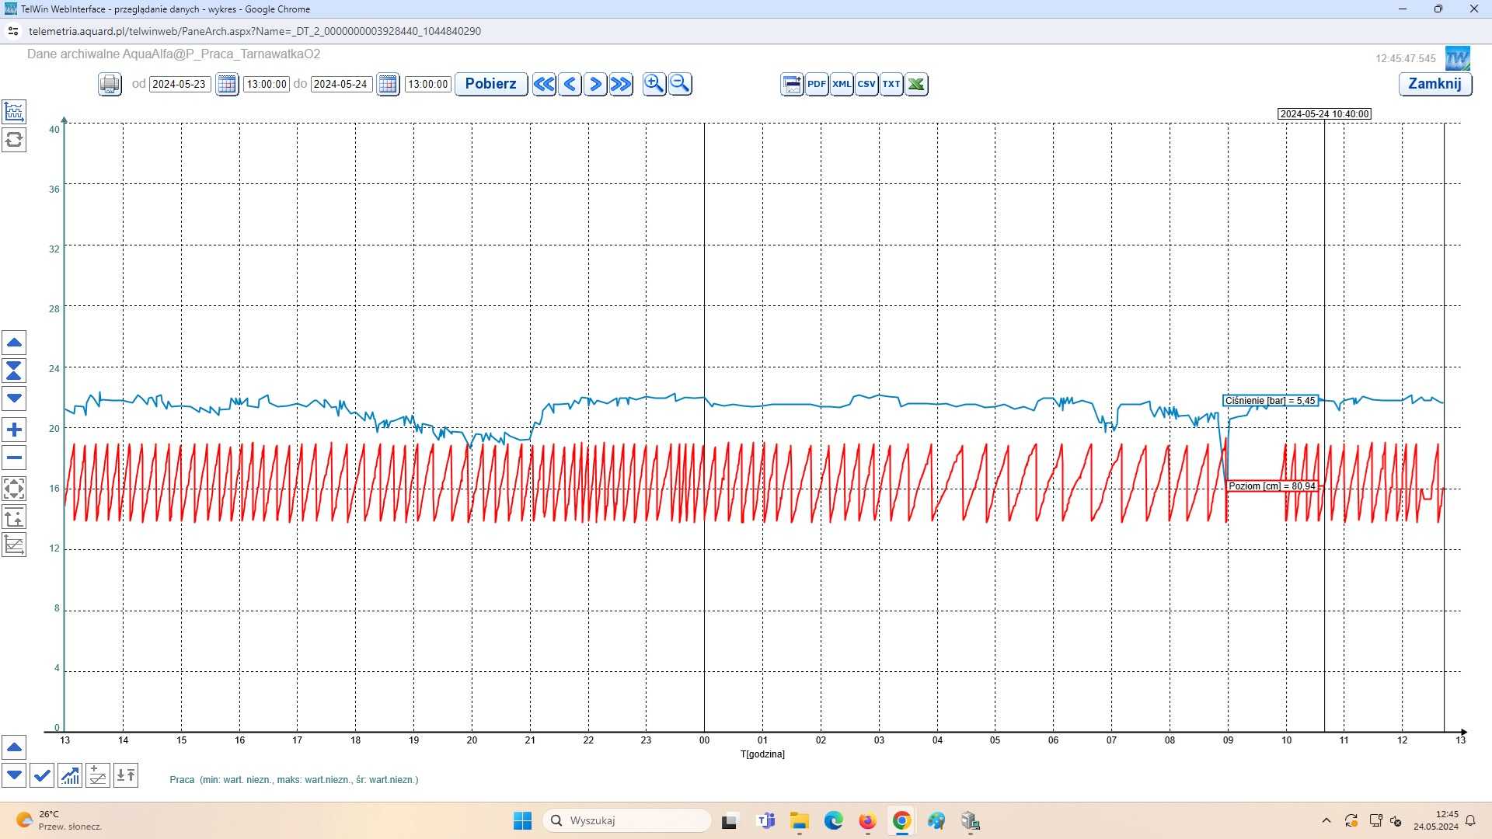This screenshot has width=1492, height=839.
Task: Open the start date calendar picker
Action: pos(227,84)
